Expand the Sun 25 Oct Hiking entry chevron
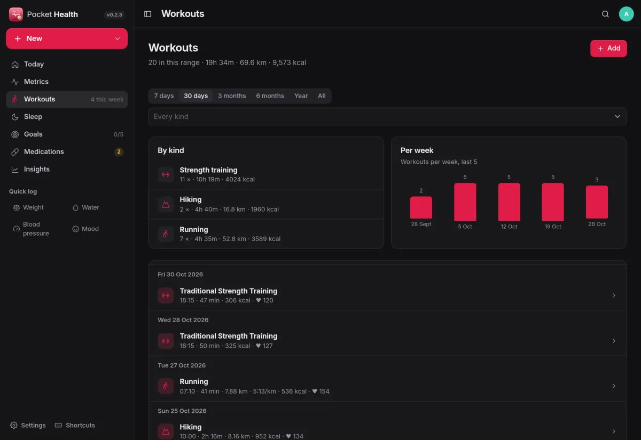Image resolution: width=641 pixels, height=440 pixels. [614, 431]
